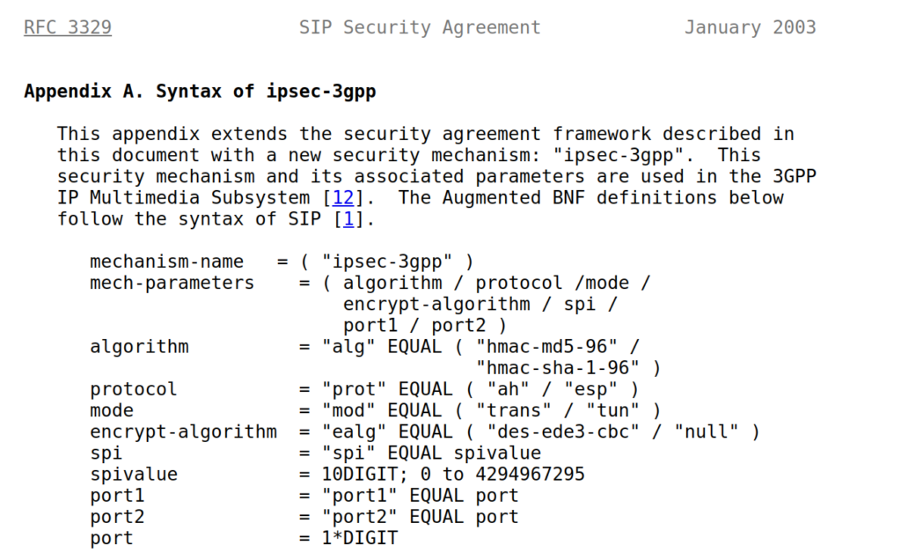Image resolution: width=901 pixels, height=560 pixels.
Task: Follow the reference [1] link after SIP
Action: coord(348,219)
